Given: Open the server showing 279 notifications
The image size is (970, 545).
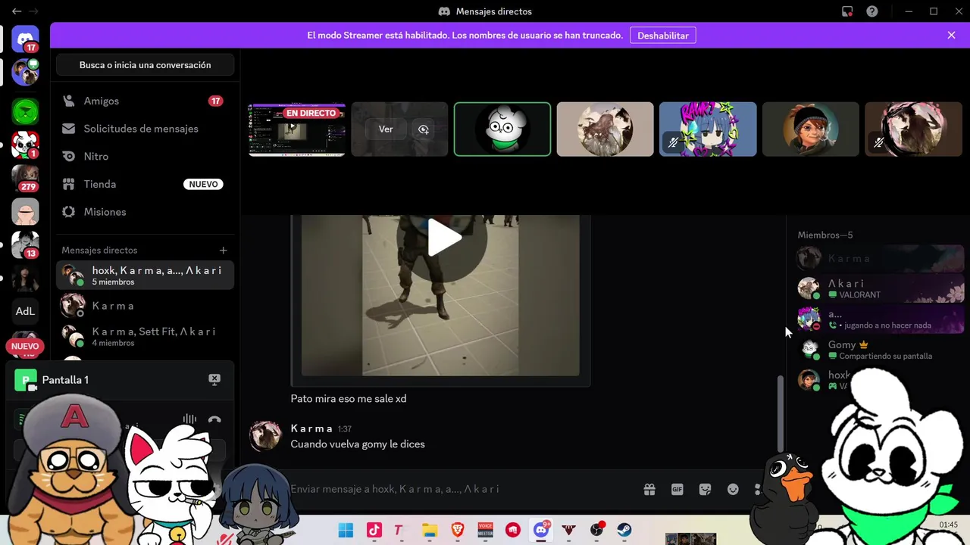Looking at the screenshot, I should [25, 179].
